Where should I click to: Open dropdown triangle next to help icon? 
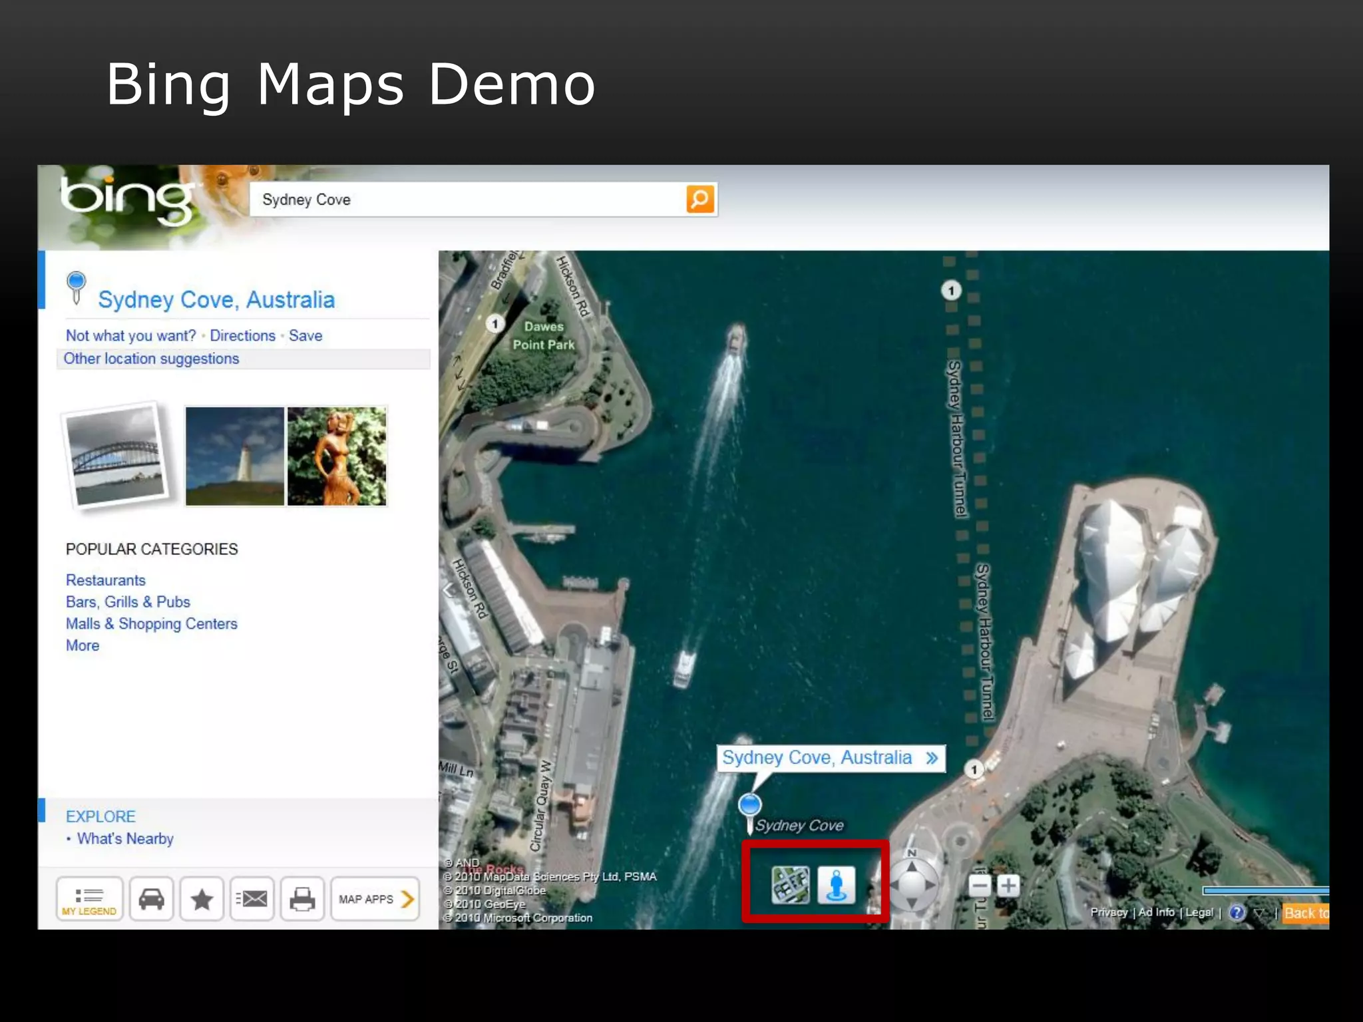(x=1259, y=913)
